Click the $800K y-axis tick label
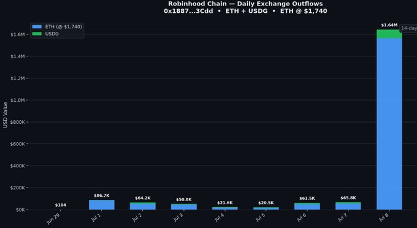 click(x=18, y=122)
